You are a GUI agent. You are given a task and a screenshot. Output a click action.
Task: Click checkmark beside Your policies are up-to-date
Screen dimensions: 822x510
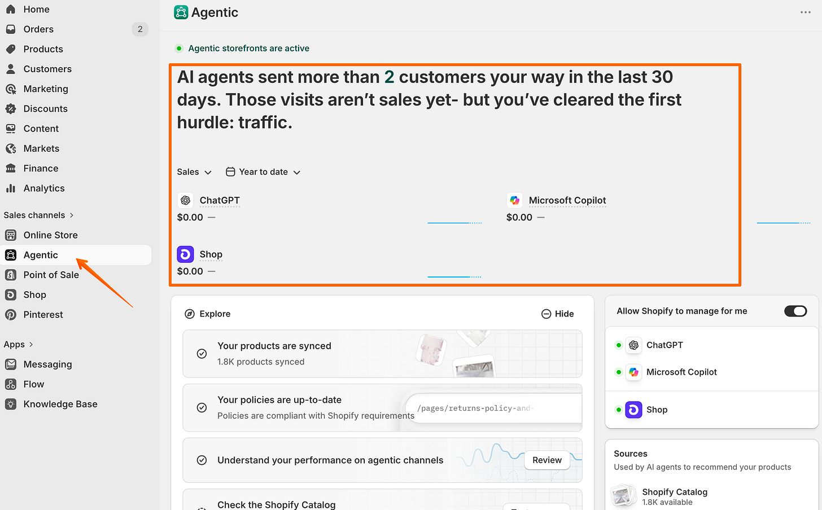[202, 408]
